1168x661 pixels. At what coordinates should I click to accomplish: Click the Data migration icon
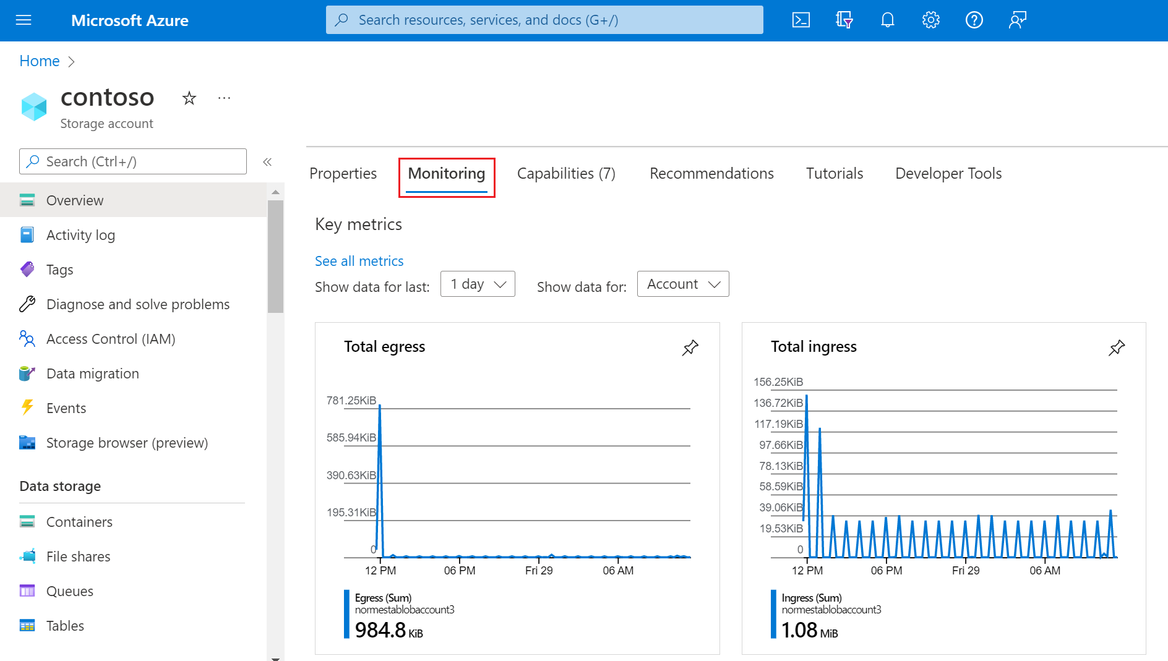click(x=27, y=373)
